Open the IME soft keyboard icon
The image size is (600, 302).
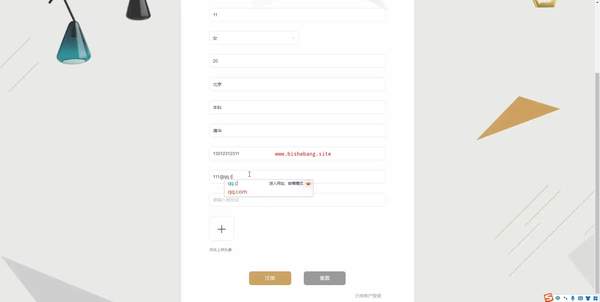(580, 298)
